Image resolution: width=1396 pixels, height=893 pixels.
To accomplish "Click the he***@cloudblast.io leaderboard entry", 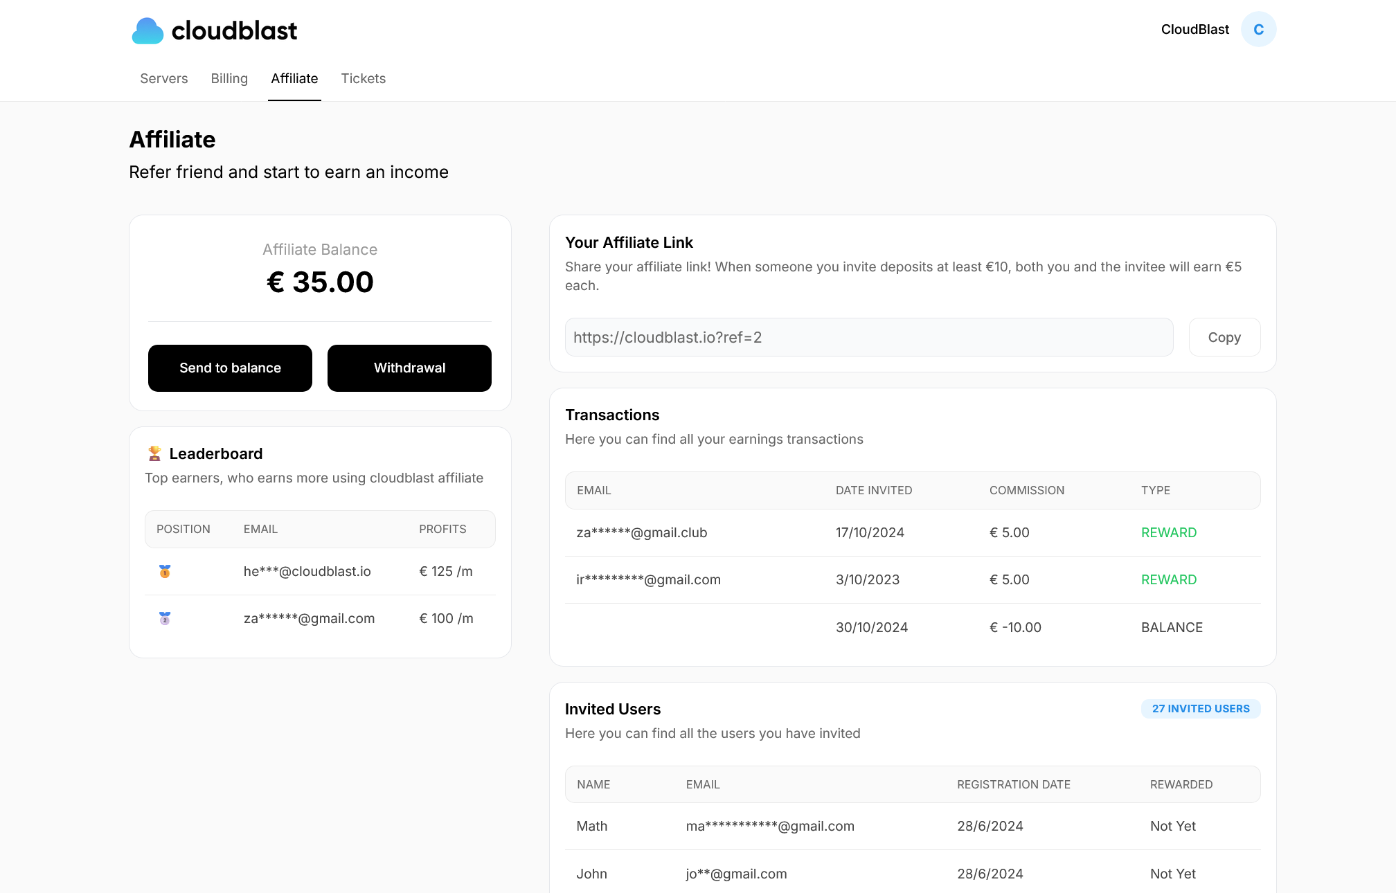I will (307, 572).
